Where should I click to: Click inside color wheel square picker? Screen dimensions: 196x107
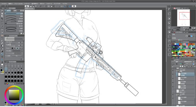[14, 95]
